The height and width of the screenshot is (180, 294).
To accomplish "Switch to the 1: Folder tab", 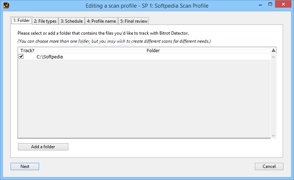I will click(21, 20).
